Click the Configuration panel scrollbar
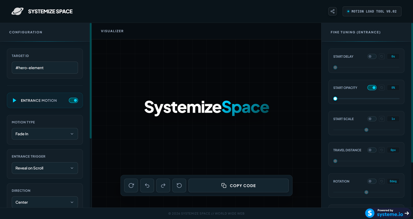 click(91, 81)
